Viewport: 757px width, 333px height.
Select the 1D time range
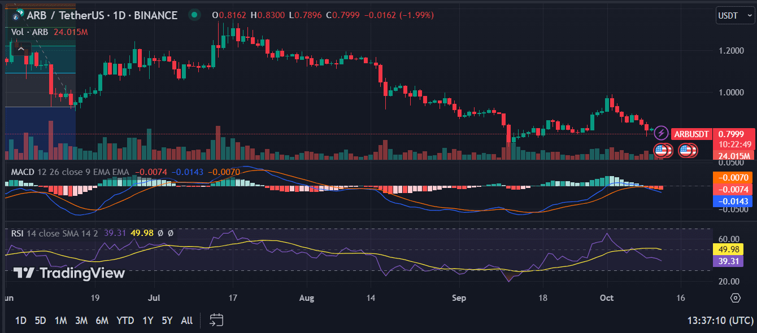point(20,321)
